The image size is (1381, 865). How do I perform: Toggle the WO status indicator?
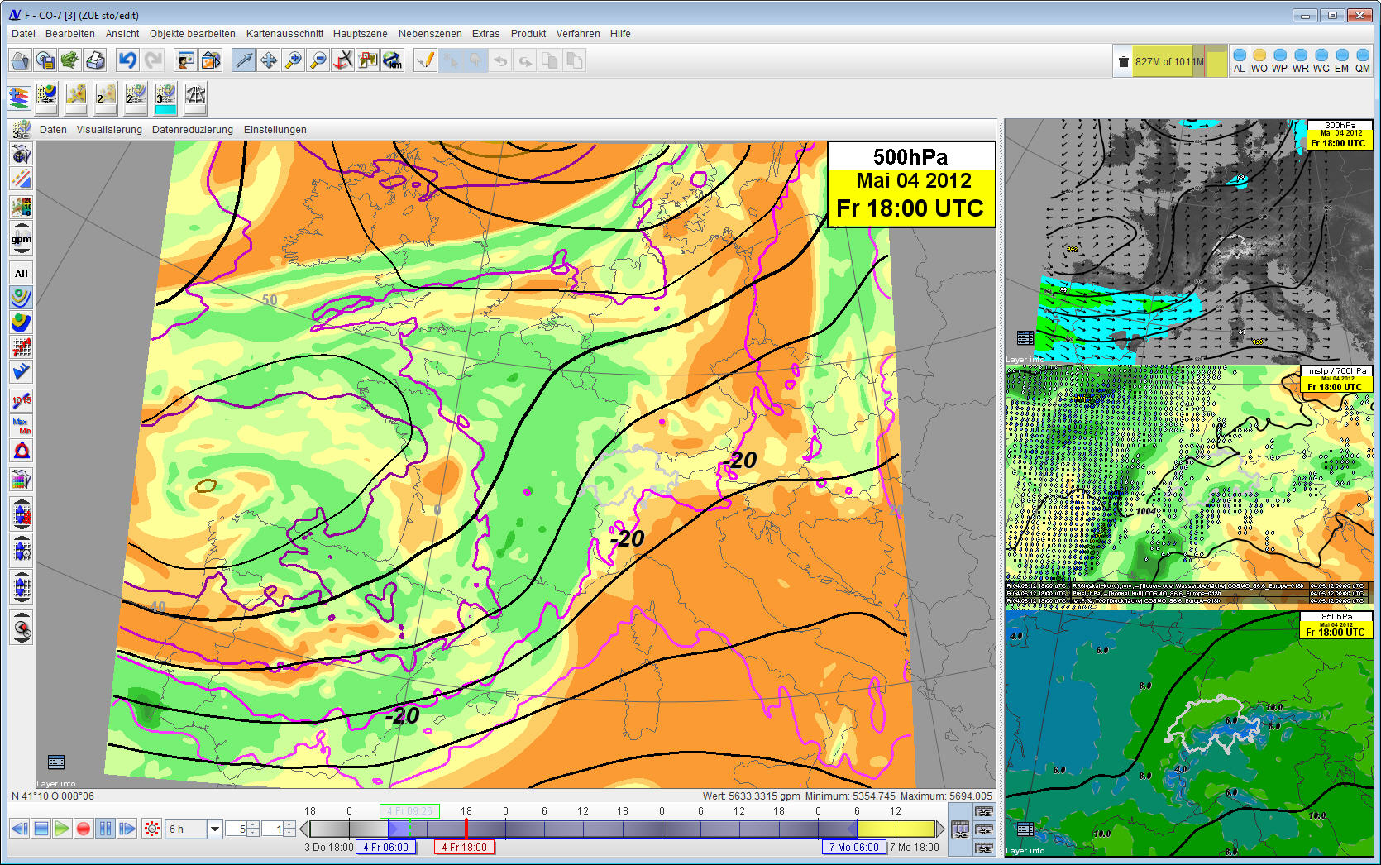point(1259,56)
